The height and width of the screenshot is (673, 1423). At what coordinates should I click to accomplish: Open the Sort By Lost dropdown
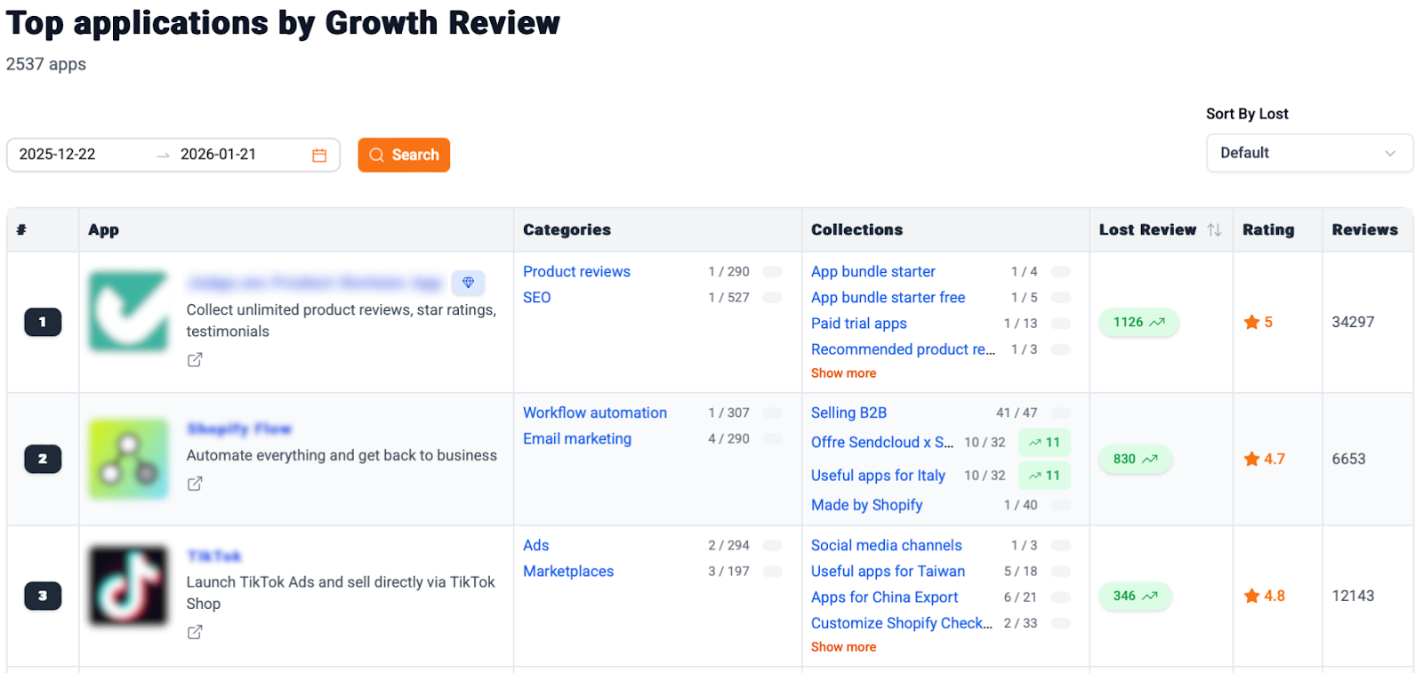(1308, 153)
